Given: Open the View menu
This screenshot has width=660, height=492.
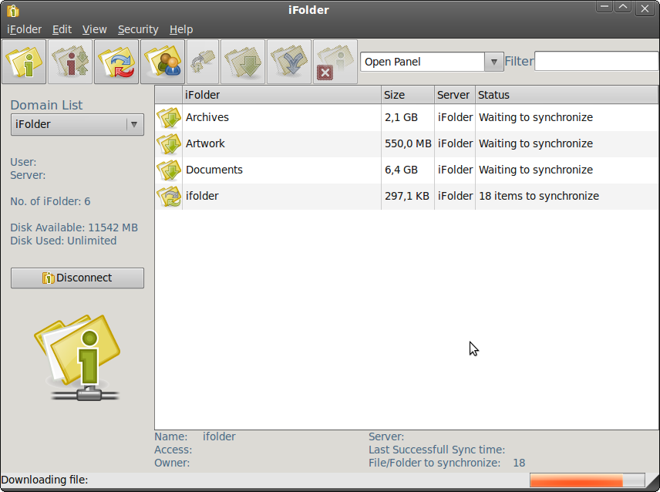Looking at the screenshot, I should [94, 29].
